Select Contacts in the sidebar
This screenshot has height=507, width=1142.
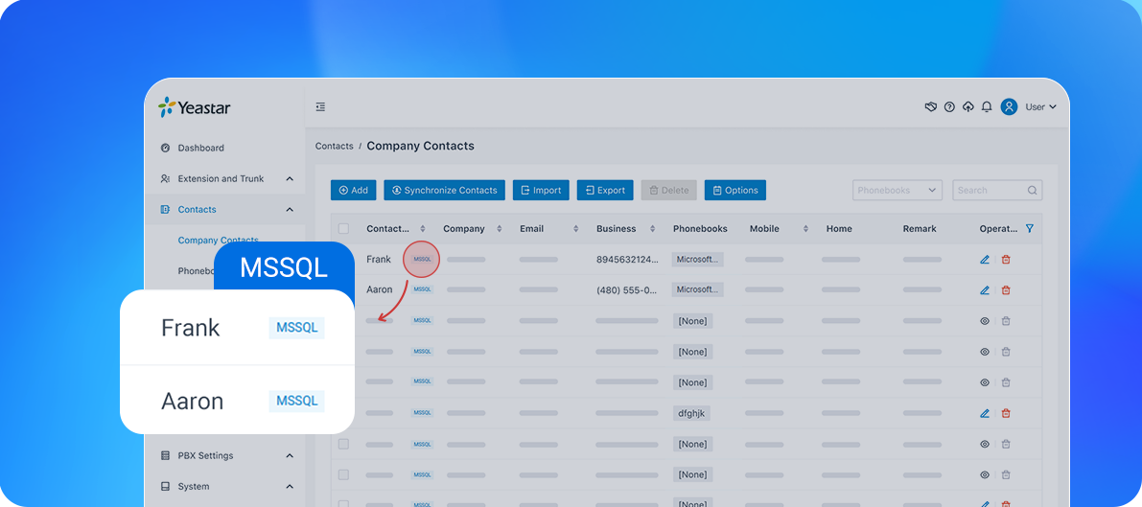point(197,209)
